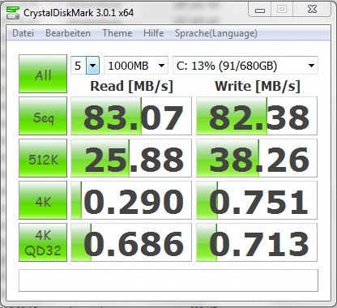
Task: Open the drive selector C: 13% dropdown
Action: [x=245, y=66]
